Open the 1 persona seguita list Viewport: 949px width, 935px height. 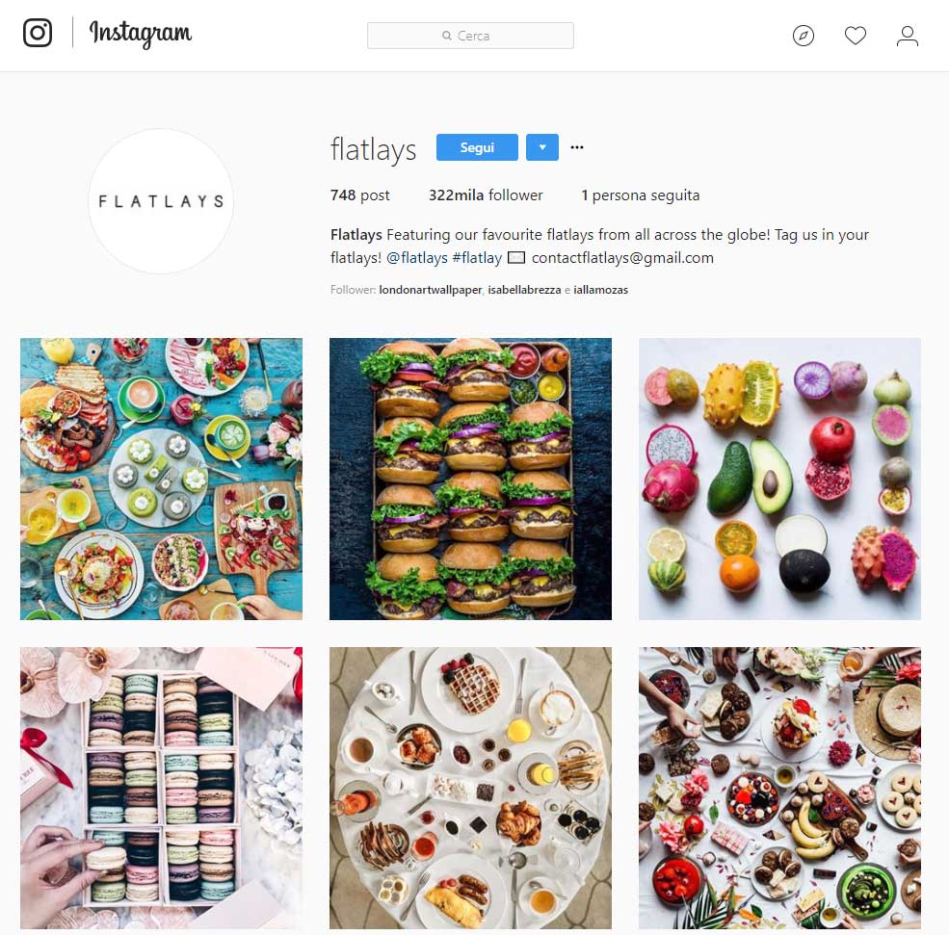click(641, 195)
